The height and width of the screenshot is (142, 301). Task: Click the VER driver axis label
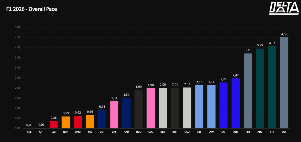102,131
